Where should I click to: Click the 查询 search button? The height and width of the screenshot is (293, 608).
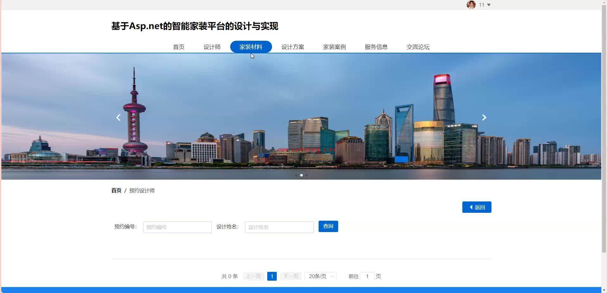point(328,226)
